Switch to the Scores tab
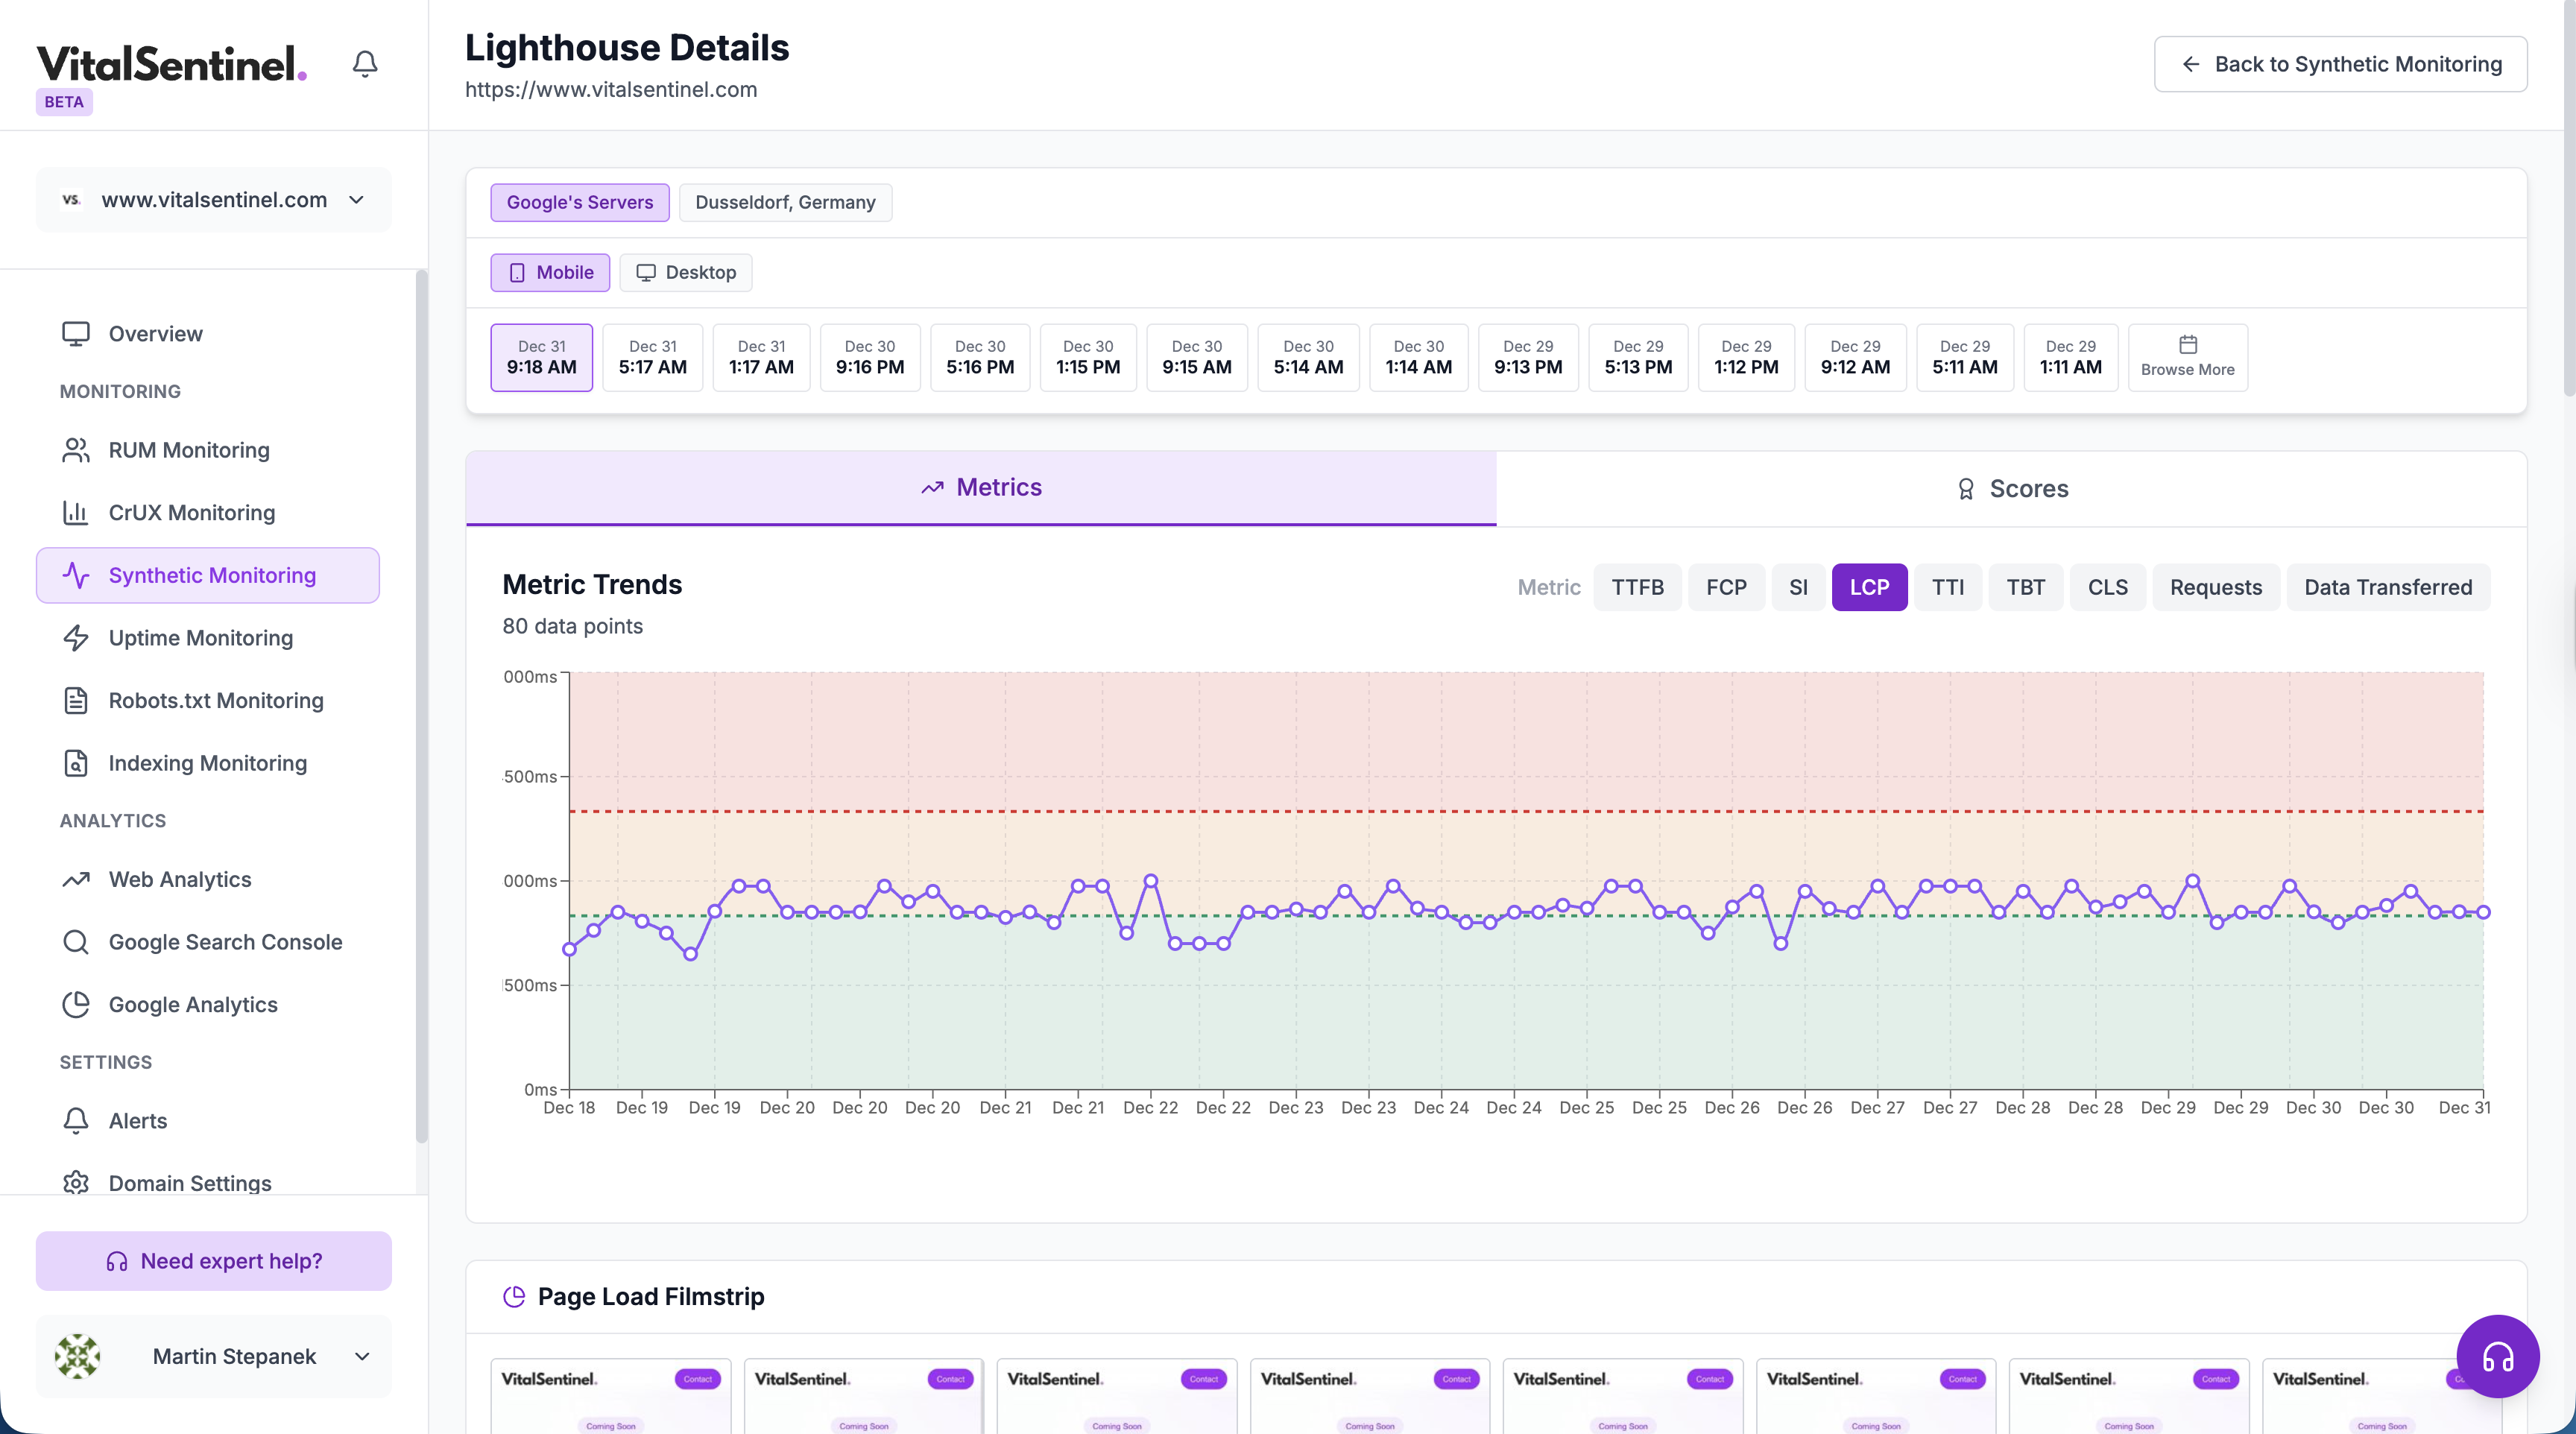Viewport: 2576px width, 1434px height. [2011, 489]
